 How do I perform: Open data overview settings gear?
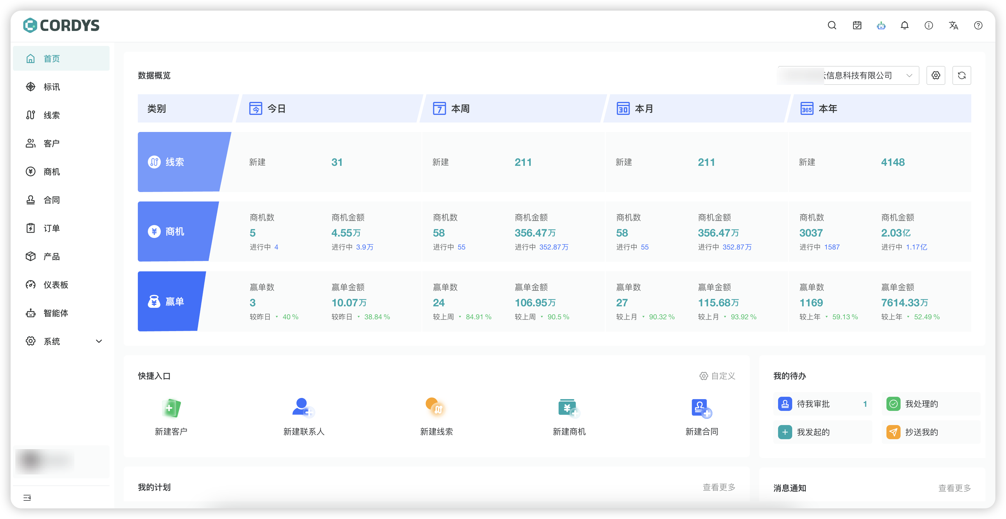click(936, 75)
